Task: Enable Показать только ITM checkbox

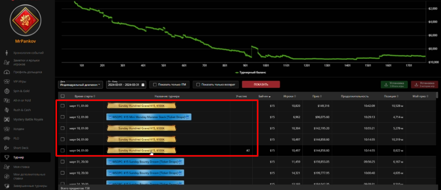Action: coord(155,84)
